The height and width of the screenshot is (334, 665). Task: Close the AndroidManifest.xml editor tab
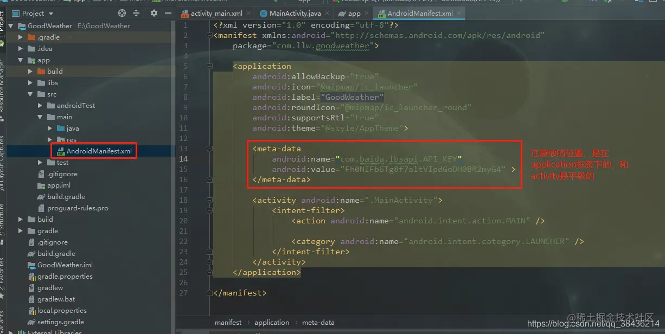[460, 14]
